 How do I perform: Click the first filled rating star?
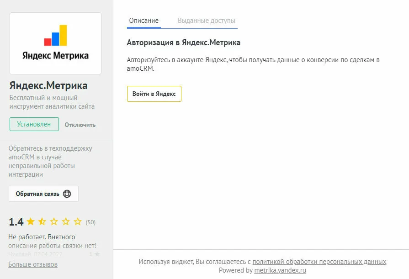click(31, 221)
